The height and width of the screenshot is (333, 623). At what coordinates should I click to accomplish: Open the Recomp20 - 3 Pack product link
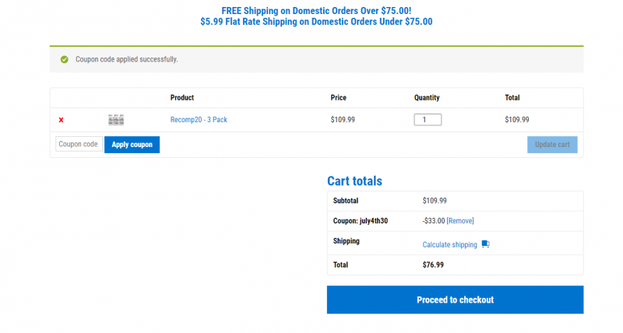point(199,120)
